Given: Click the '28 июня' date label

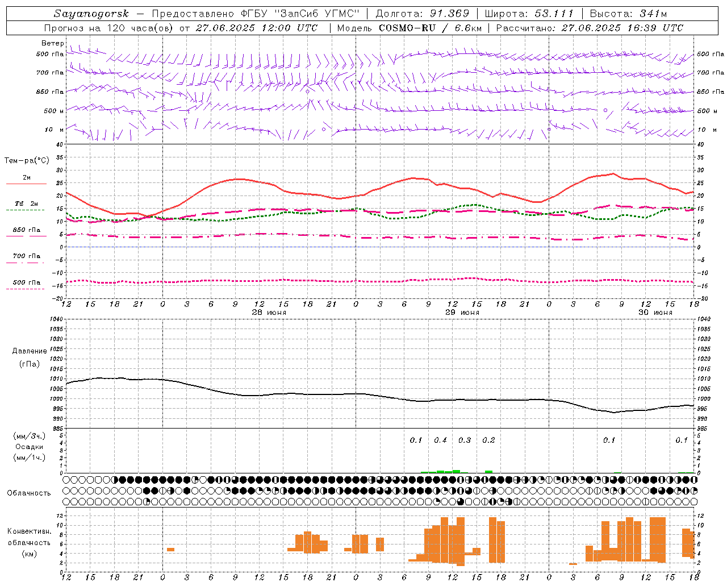Looking at the screenshot, I should pyautogui.click(x=269, y=313).
